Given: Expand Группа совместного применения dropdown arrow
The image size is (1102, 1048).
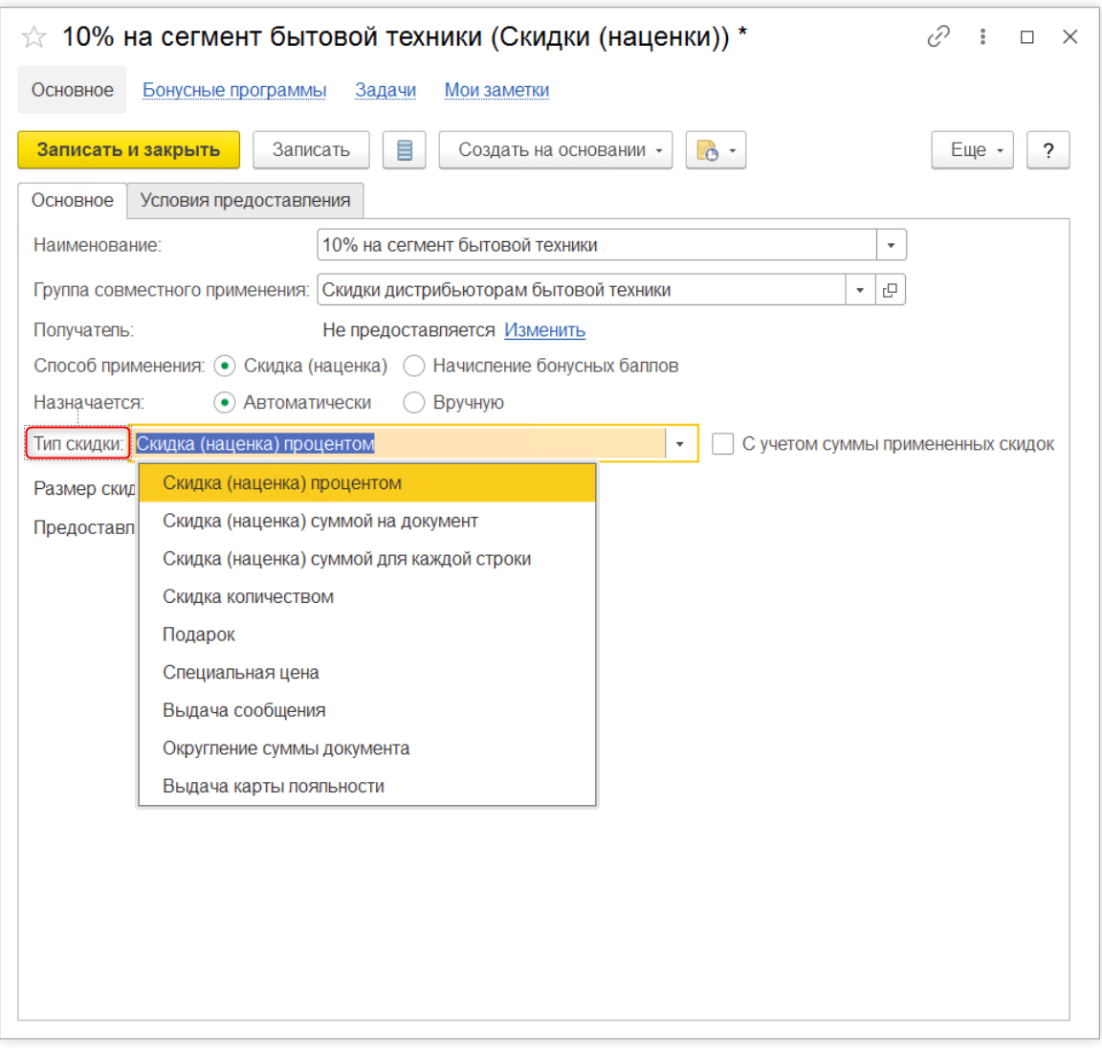Looking at the screenshot, I should [x=859, y=290].
